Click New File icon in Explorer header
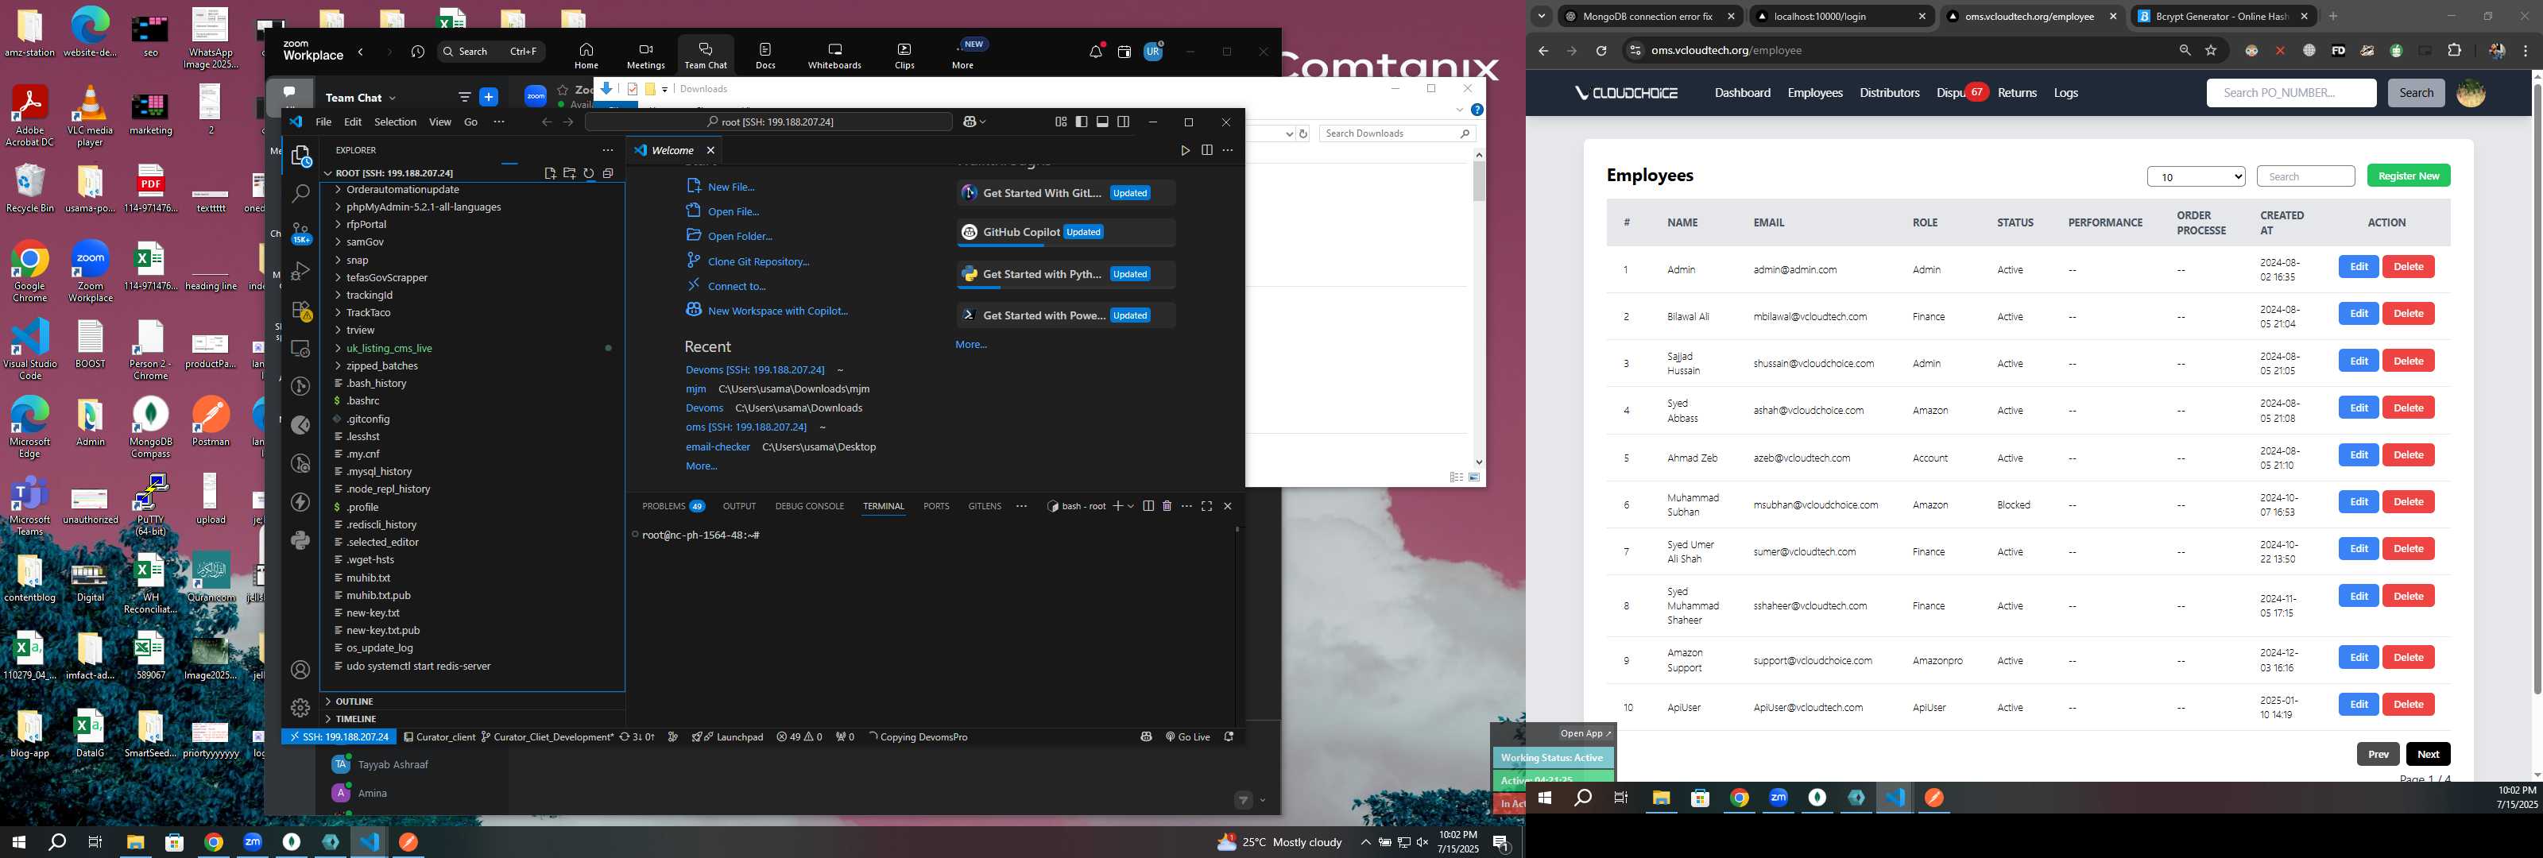 [x=550, y=172]
